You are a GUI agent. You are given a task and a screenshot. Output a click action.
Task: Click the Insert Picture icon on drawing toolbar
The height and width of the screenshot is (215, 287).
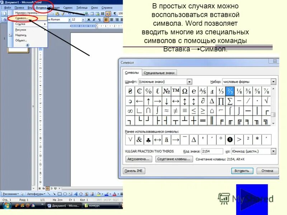point(92,194)
